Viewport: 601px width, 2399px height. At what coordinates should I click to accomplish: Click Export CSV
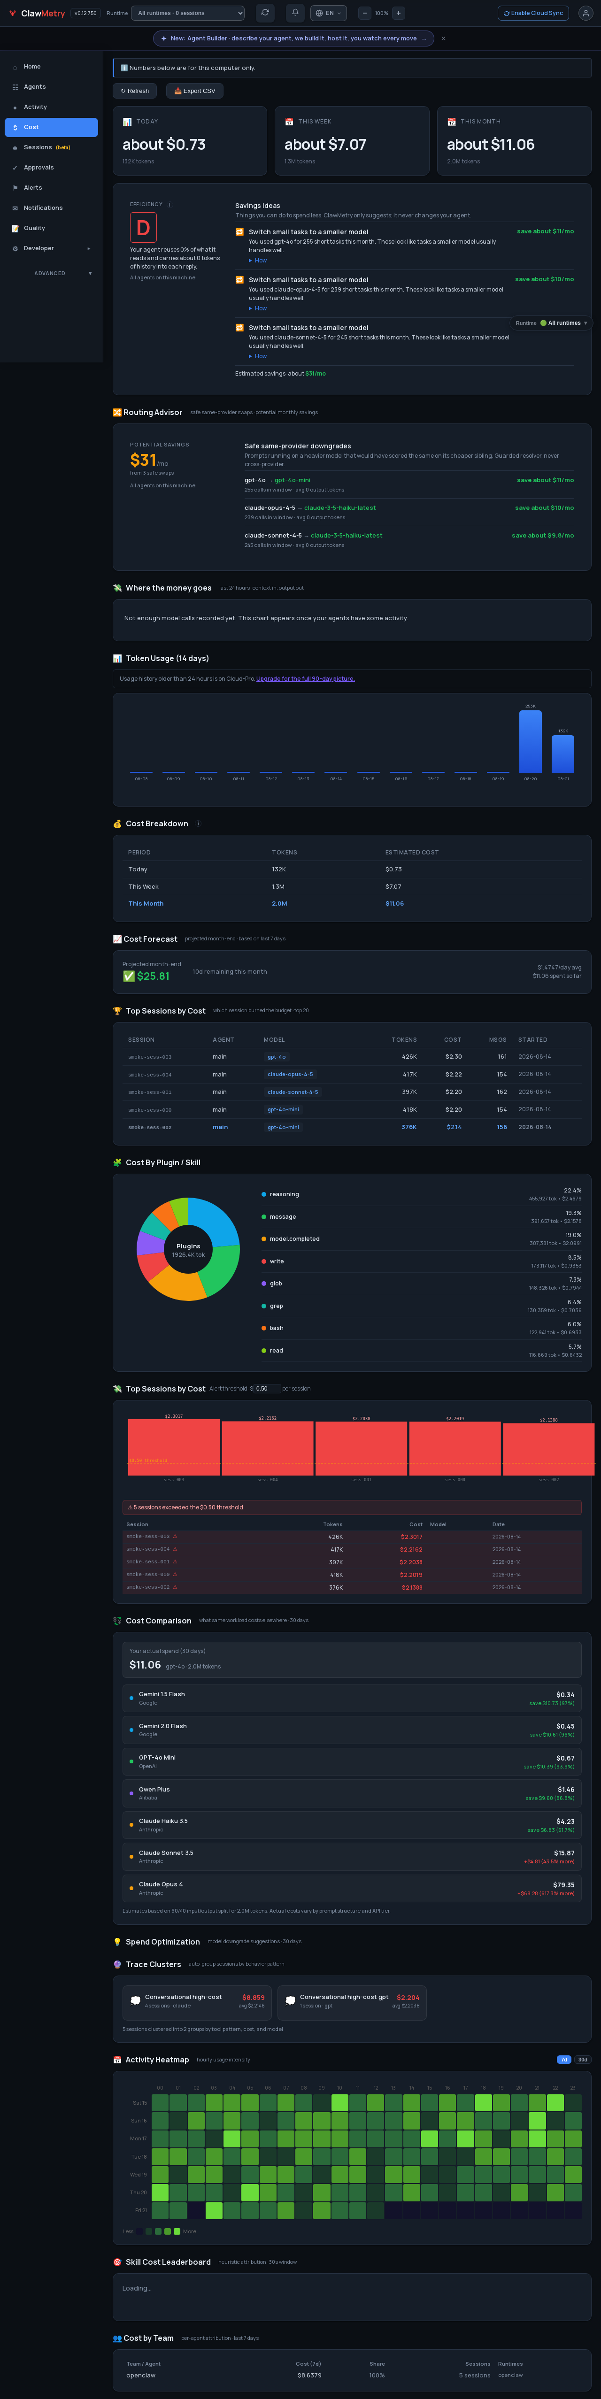coord(195,91)
